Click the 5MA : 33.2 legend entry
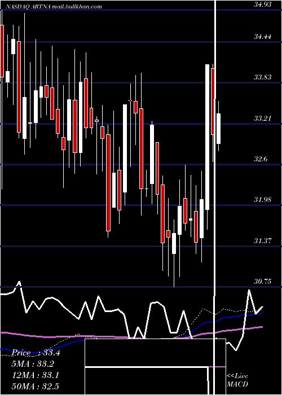Screen dimensions: 282x395 [33, 364]
